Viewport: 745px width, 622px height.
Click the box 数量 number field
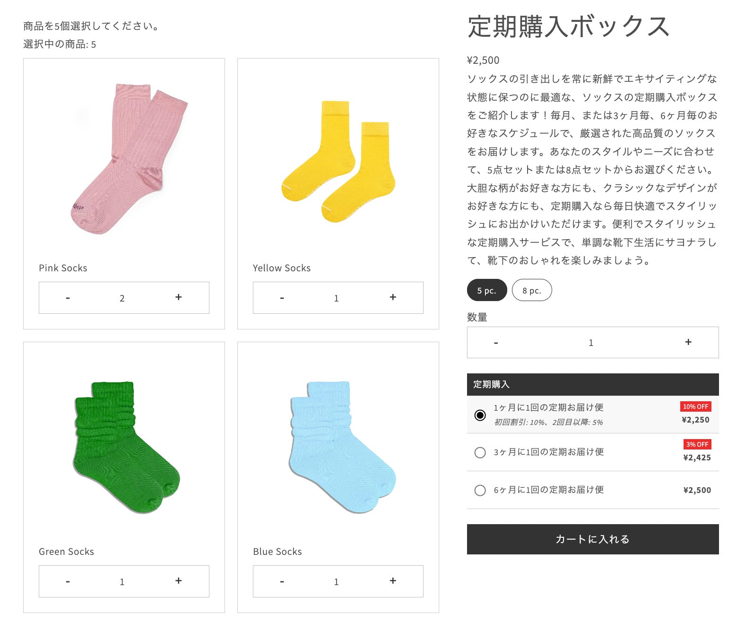[590, 343]
